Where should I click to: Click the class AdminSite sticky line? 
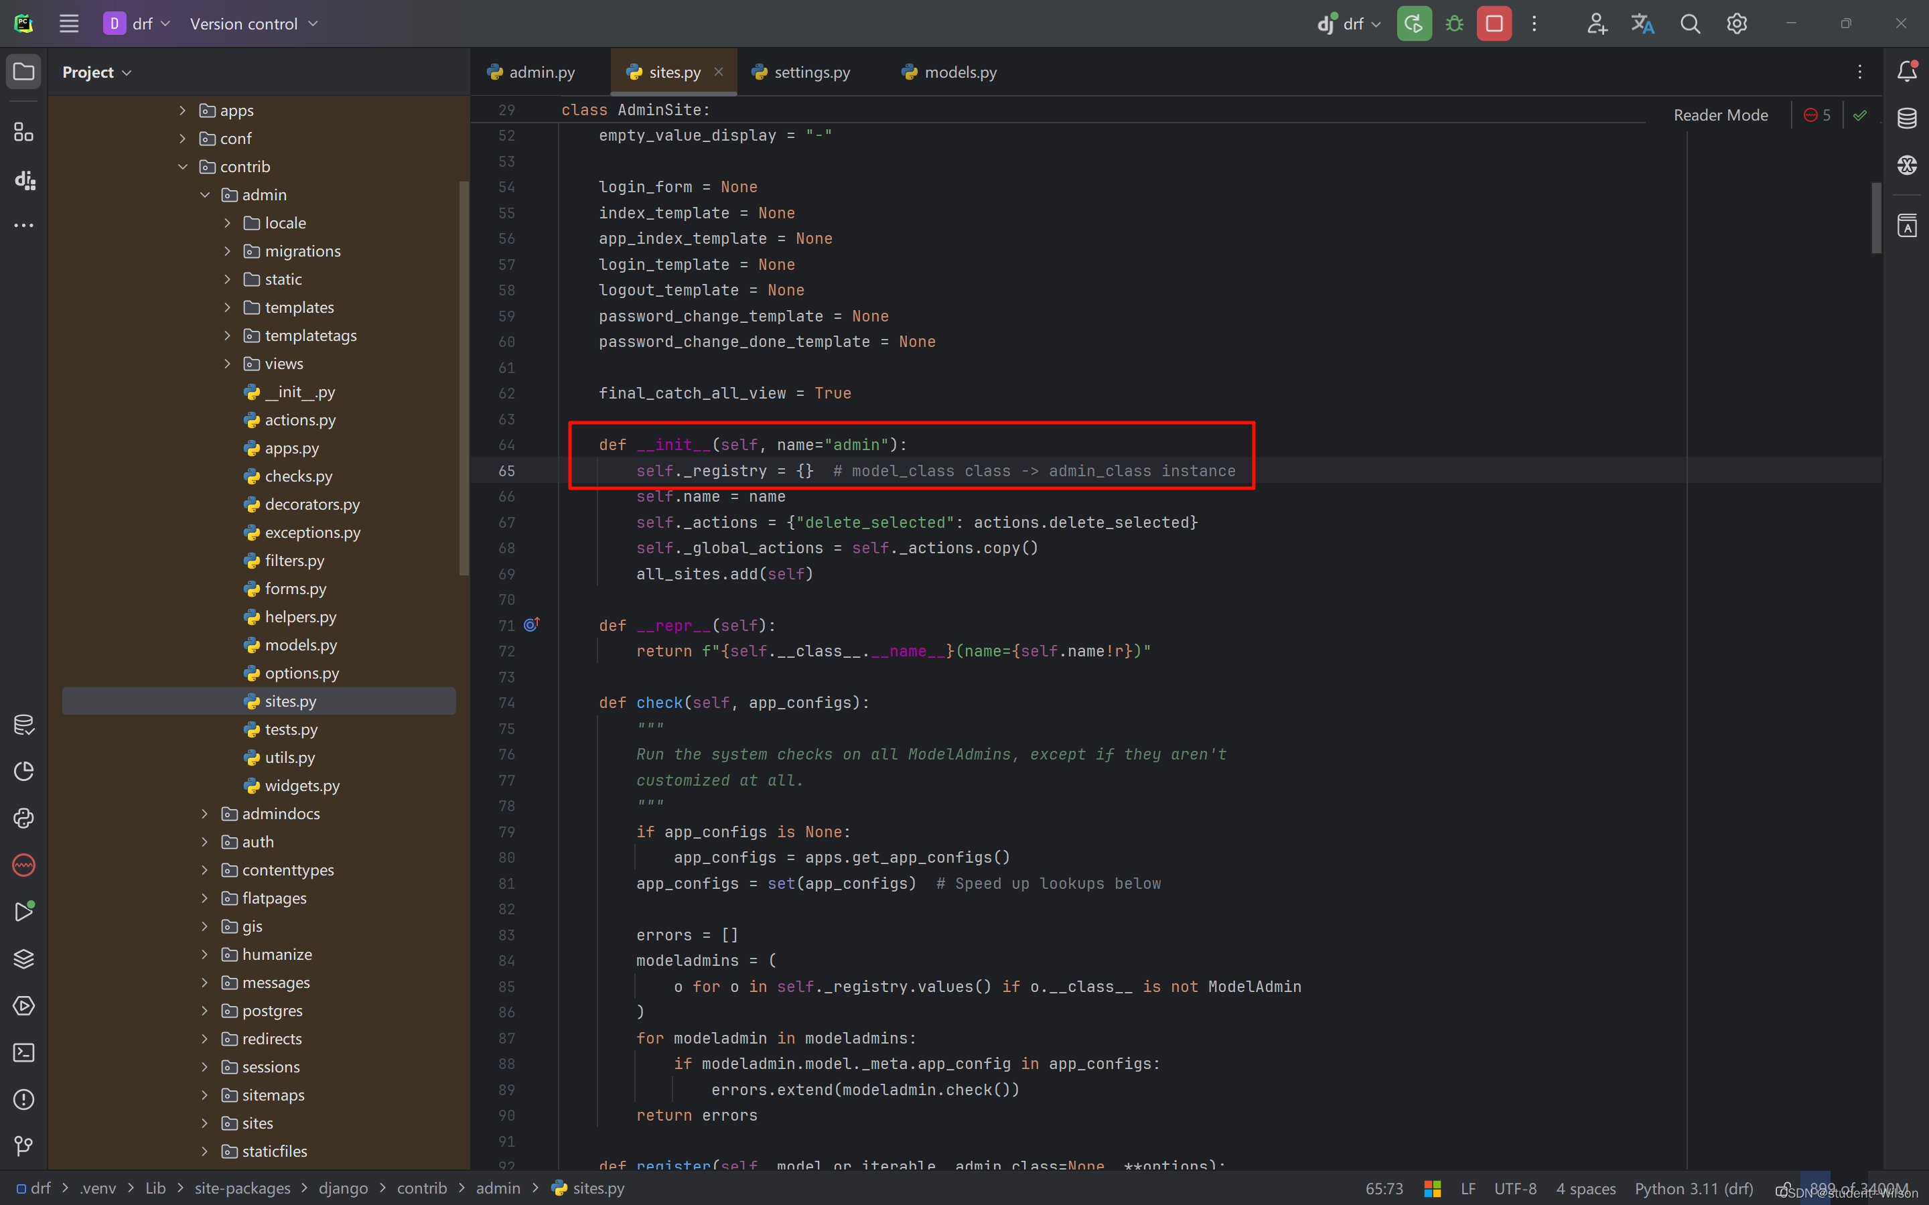635,110
